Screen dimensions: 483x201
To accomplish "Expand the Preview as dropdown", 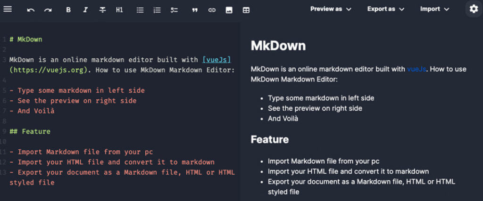I will coord(331,9).
